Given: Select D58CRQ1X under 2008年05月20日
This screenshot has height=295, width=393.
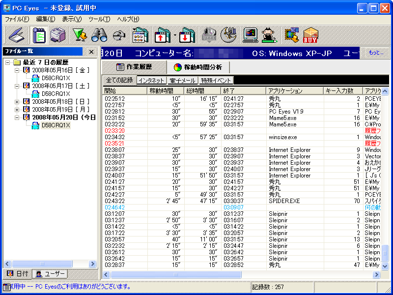Looking at the screenshot, I should point(56,125).
